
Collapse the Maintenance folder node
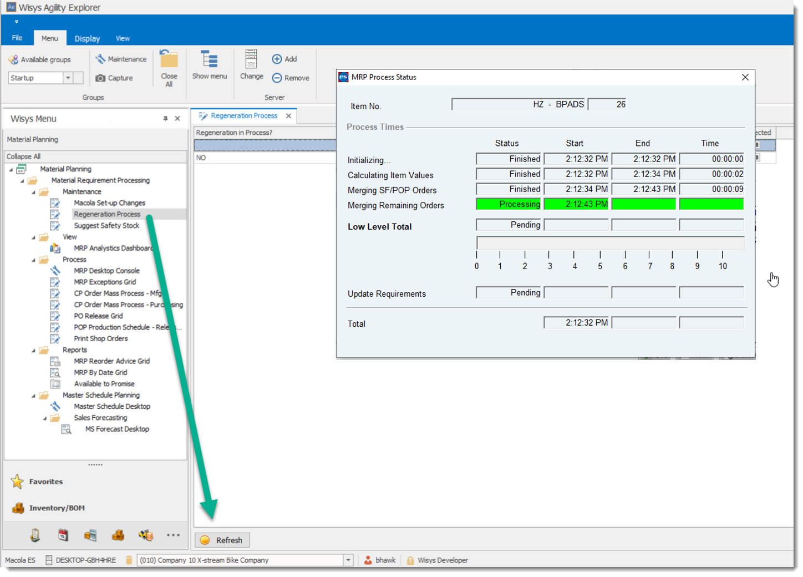pyautogui.click(x=33, y=192)
